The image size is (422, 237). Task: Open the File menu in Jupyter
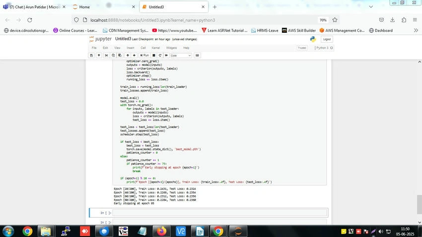94,48
